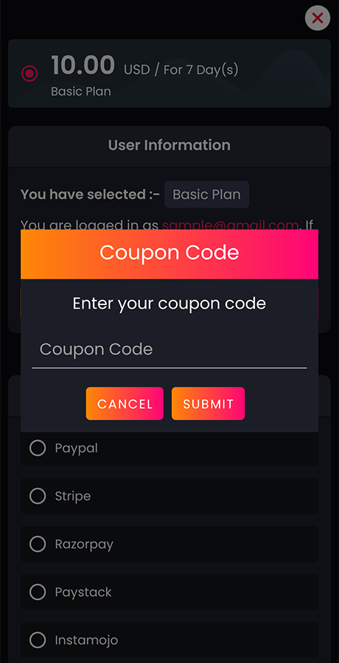
Task: Click the Instamojo payment option label
Action: (86, 640)
